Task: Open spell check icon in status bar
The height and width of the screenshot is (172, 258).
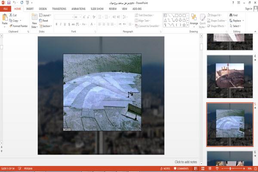Action: click(x=20, y=169)
